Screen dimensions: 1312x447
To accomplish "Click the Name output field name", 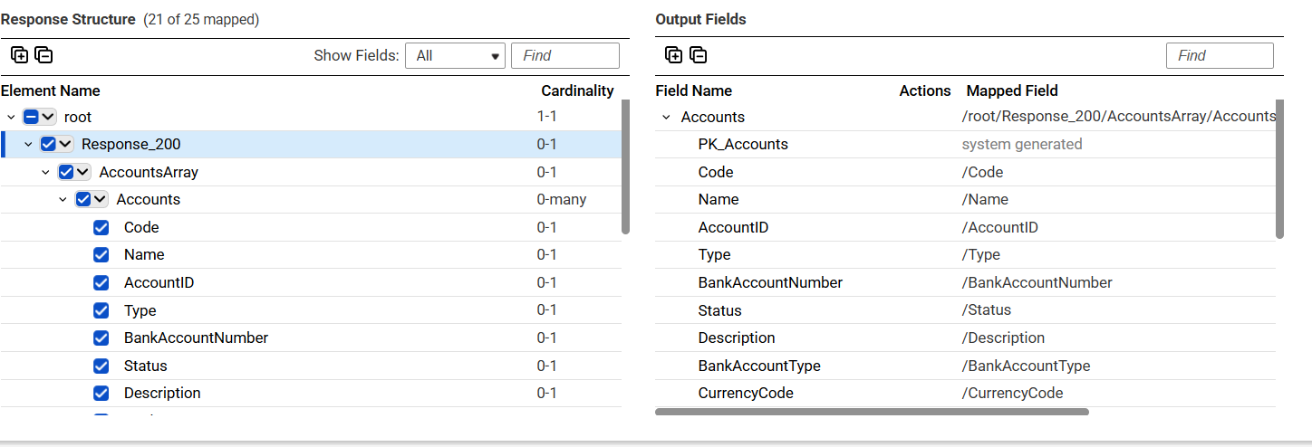I will click(719, 199).
